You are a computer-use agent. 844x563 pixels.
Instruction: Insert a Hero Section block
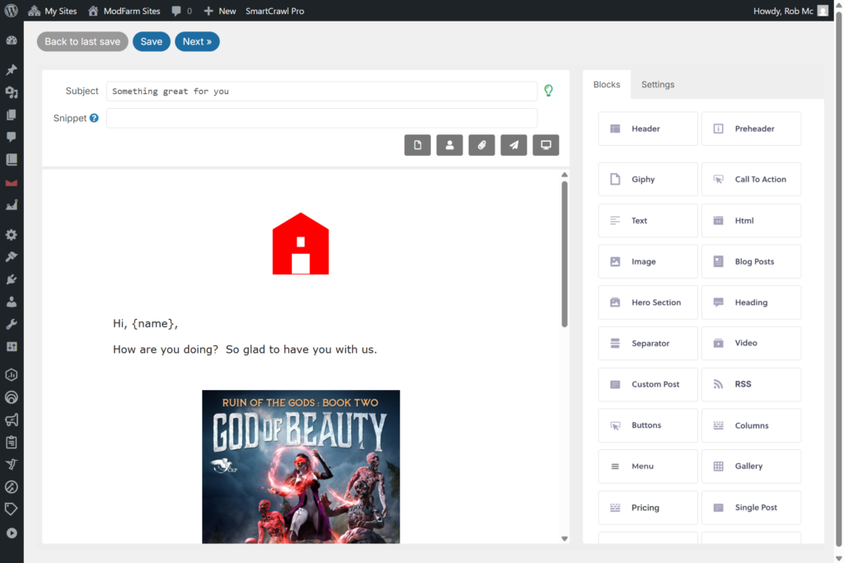[648, 303]
